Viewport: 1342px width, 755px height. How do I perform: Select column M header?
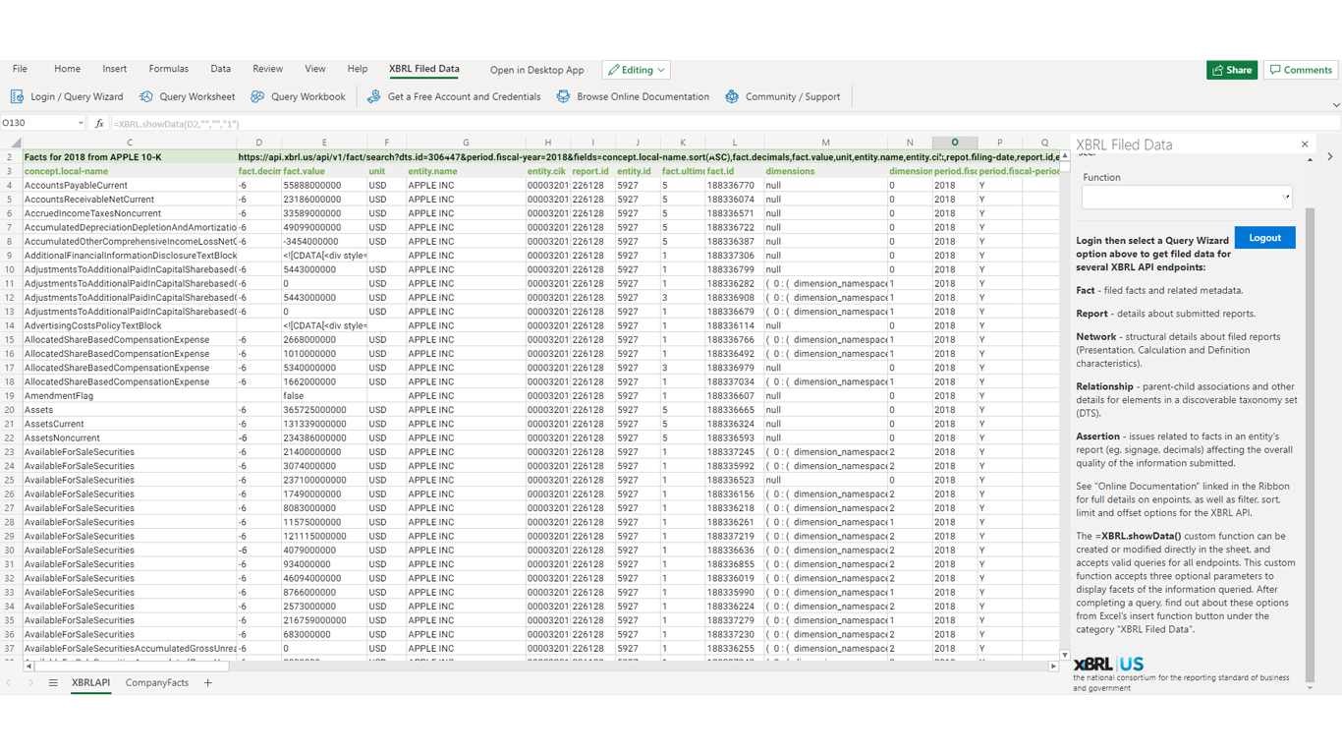[x=825, y=143]
